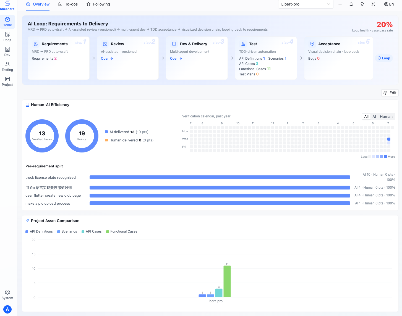This screenshot has height=316, width=402.
Task: Expand the Libert-pro project dropdown
Action: pos(306,4)
